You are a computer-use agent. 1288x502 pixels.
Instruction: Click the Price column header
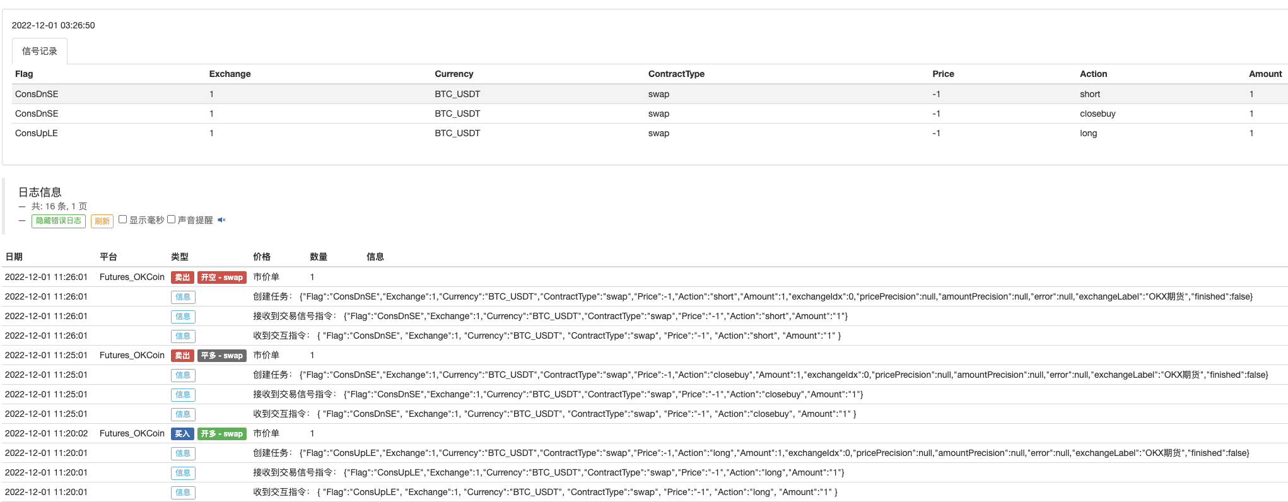click(x=943, y=74)
